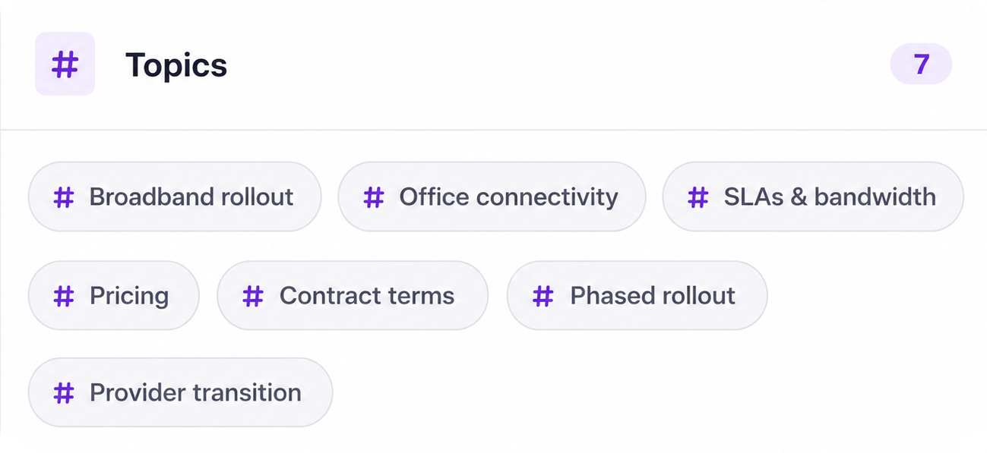Select the Pricing topic chip
The height and width of the screenshot is (453, 987).
tap(114, 295)
